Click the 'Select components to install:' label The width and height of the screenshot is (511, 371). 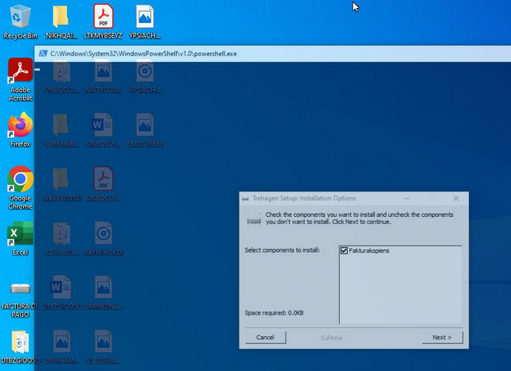click(283, 250)
